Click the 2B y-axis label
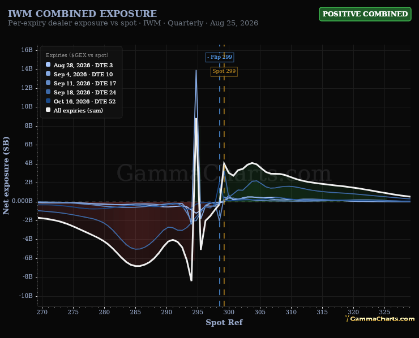The image size is (419, 338). tap(28, 182)
